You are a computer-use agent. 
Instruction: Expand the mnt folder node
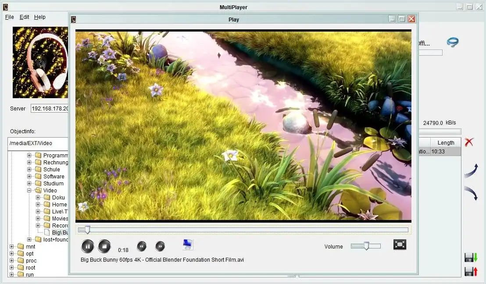coord(12,246)
